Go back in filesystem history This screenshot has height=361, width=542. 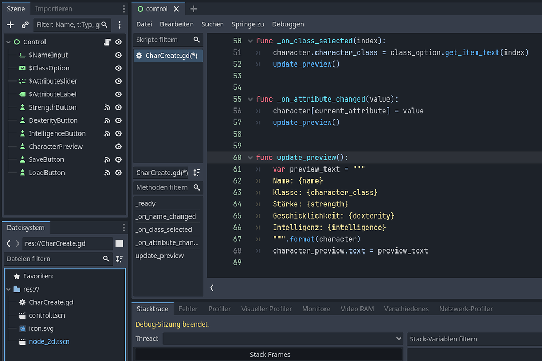pyautogui.click(x=8, y=243)
